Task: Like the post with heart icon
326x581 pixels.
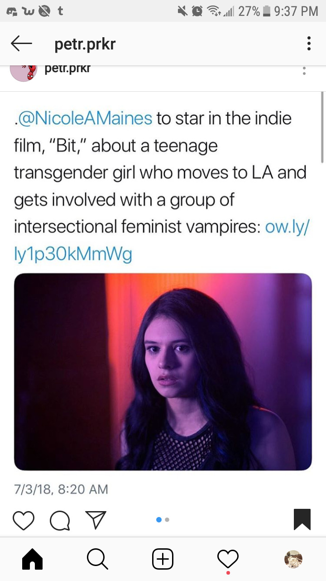Action: tap(24, 520)
